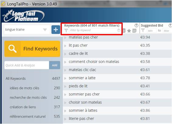The height and width of the screenshot is (124, 172).
Task: Click the Suggested Bid Max field
Action: (x=167, y=31)
